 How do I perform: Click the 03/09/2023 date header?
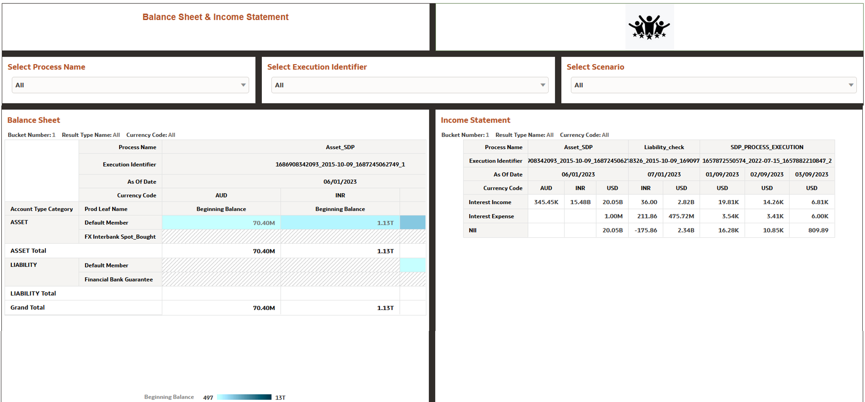pos(811,174)
